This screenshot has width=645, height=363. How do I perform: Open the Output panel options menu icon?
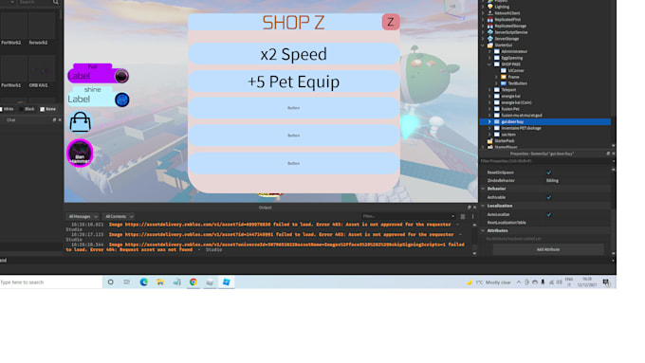[472, 216]
